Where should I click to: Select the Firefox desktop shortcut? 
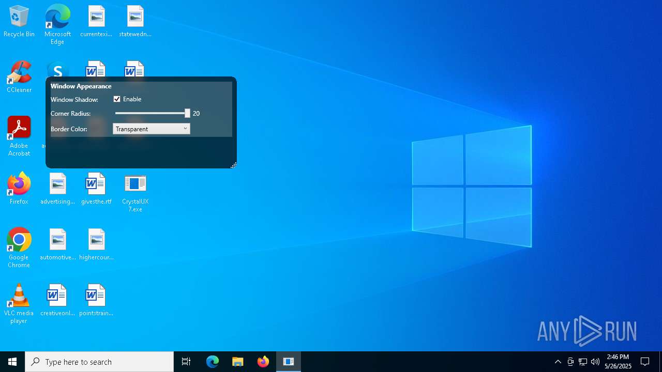[19, 189]
